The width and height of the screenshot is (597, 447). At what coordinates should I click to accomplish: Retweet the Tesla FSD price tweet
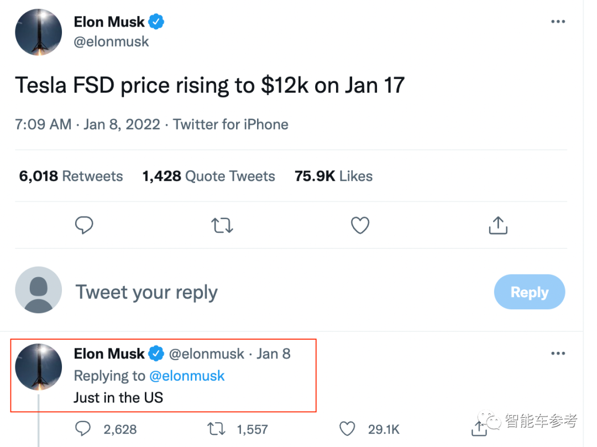[x=222, y=225]
